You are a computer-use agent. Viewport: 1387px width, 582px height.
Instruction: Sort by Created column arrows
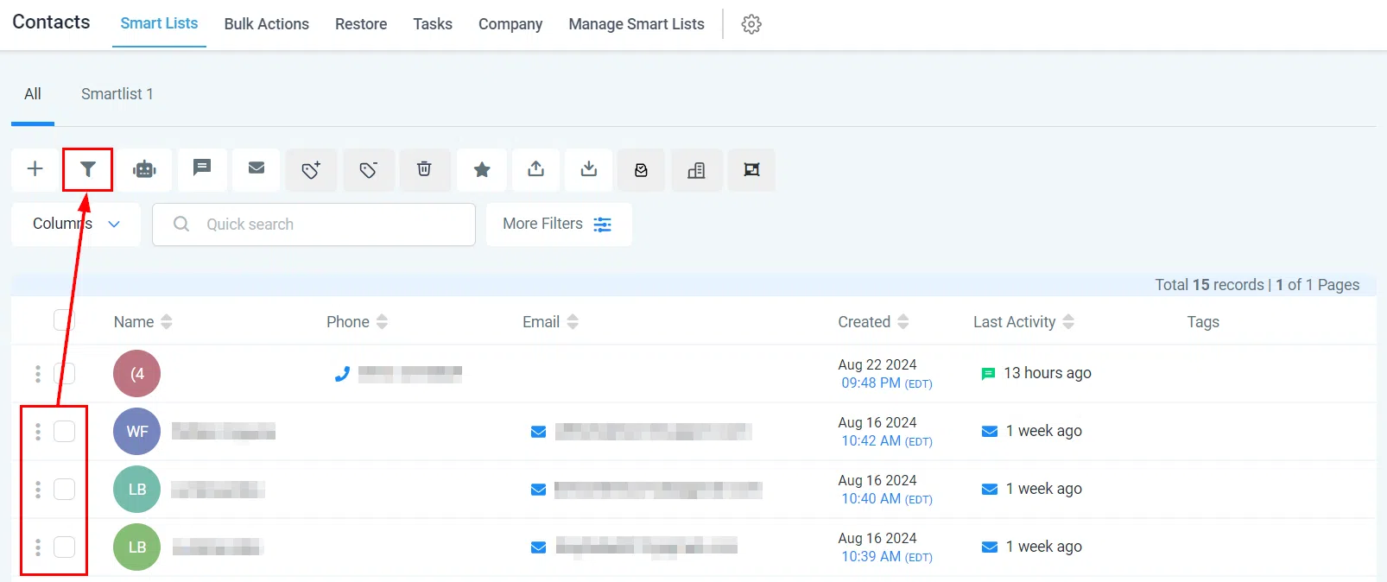click(x=903, y=322)
